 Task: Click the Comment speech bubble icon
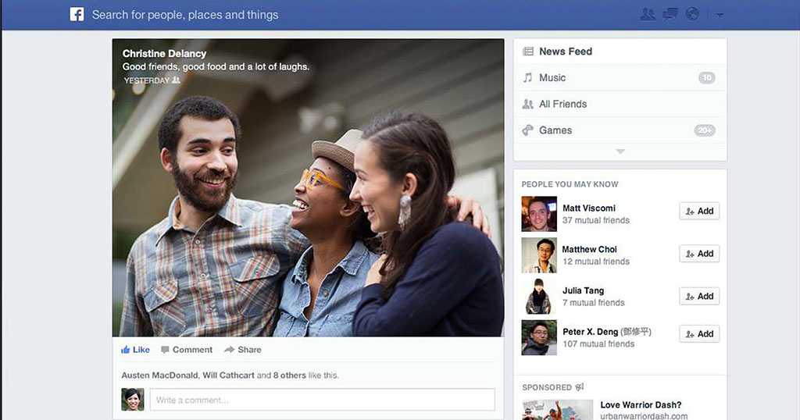pyautogui.click(x=165, y=350)
